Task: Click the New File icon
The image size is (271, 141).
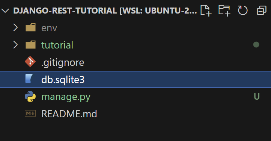Action: coord(206,11)
